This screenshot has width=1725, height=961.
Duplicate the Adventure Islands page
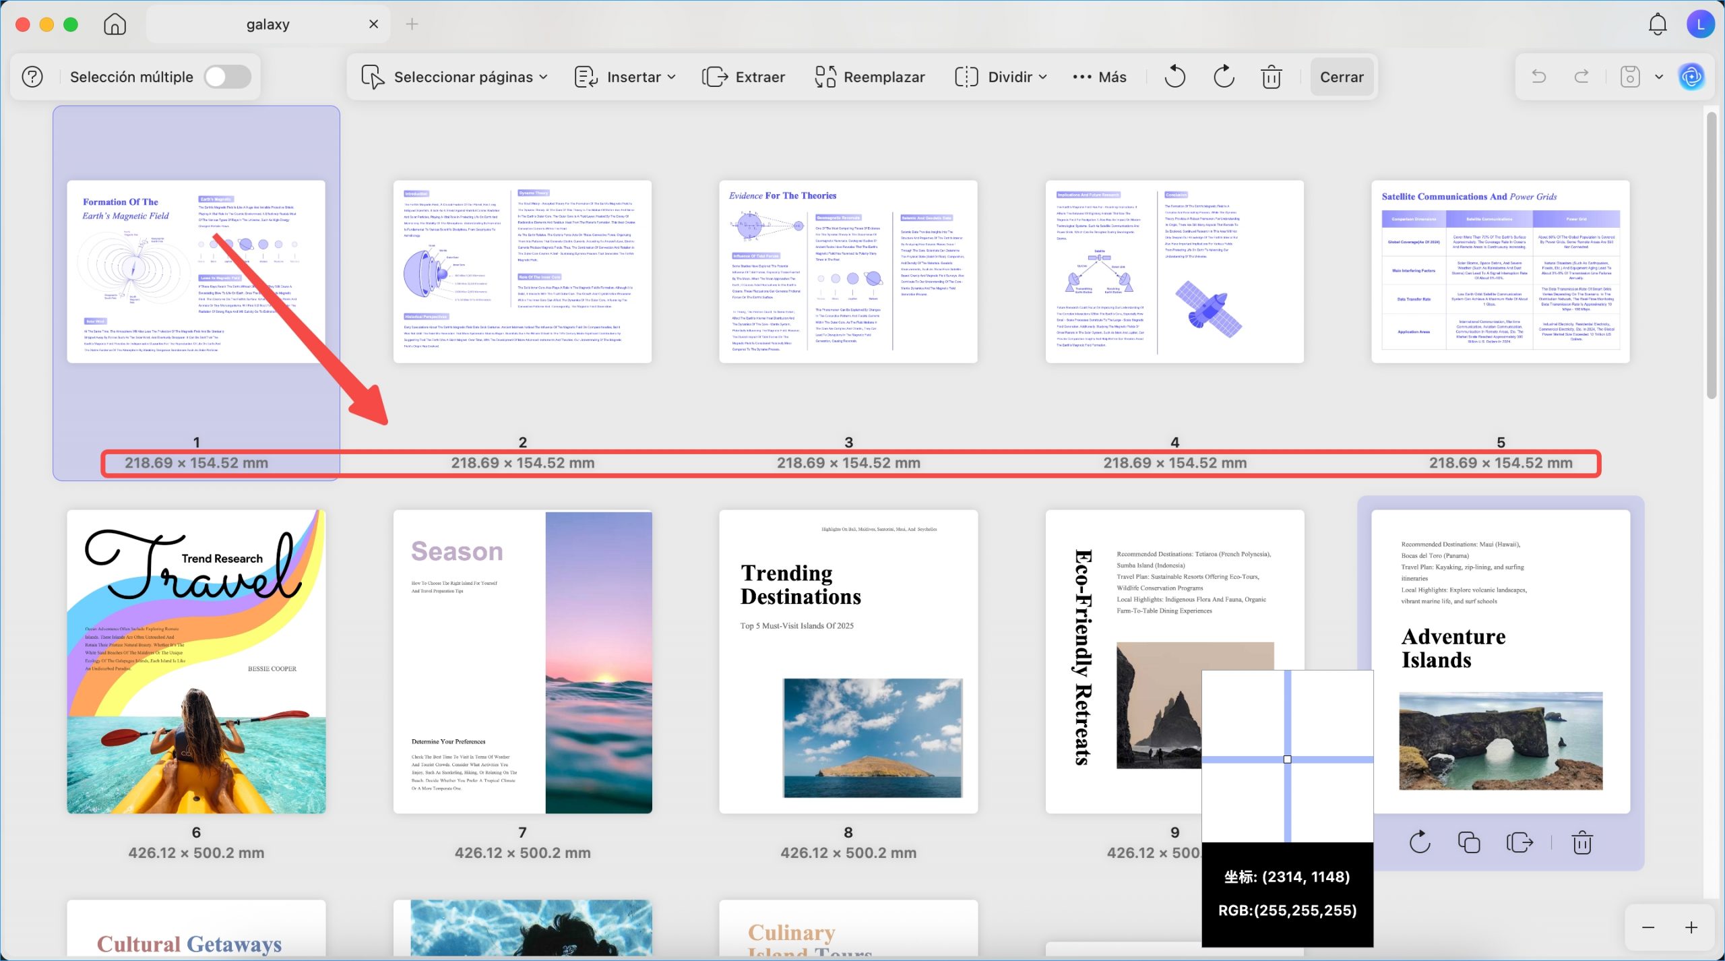pyautogui.click(x=1470, y=841)
